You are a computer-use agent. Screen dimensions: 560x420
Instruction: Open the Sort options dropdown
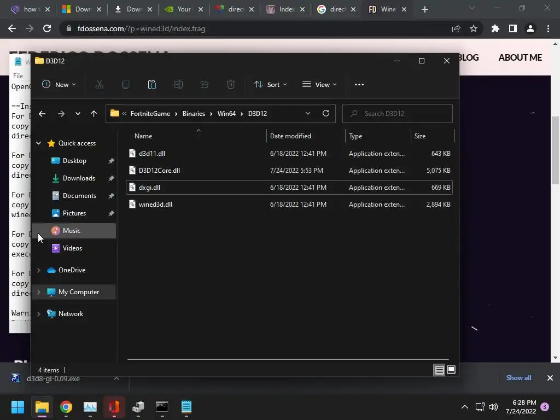pyautogui.click(x=270, y=85)
